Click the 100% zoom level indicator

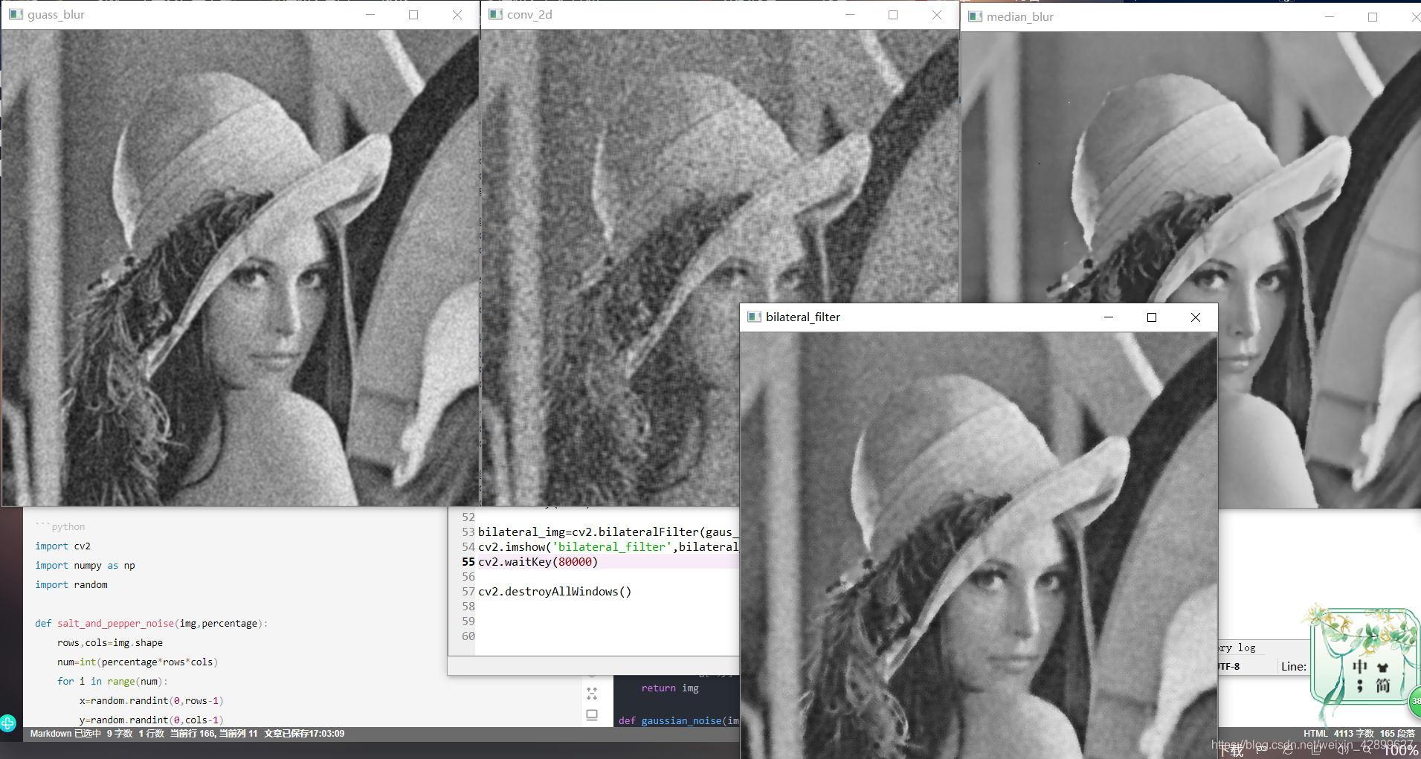(x=1400, y=751)
